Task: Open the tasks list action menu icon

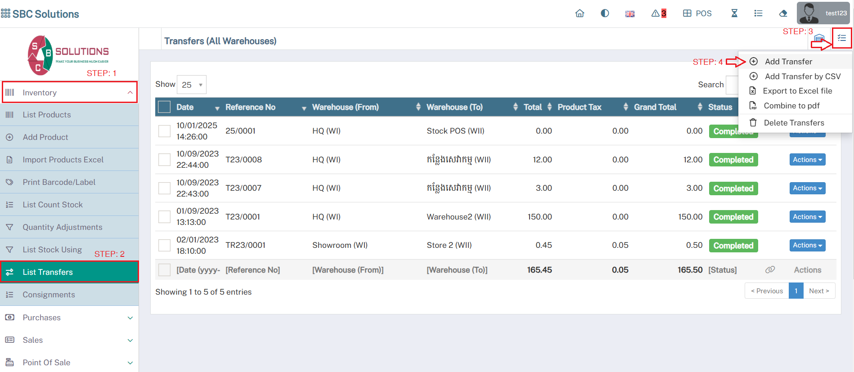Action: (842, 38)
